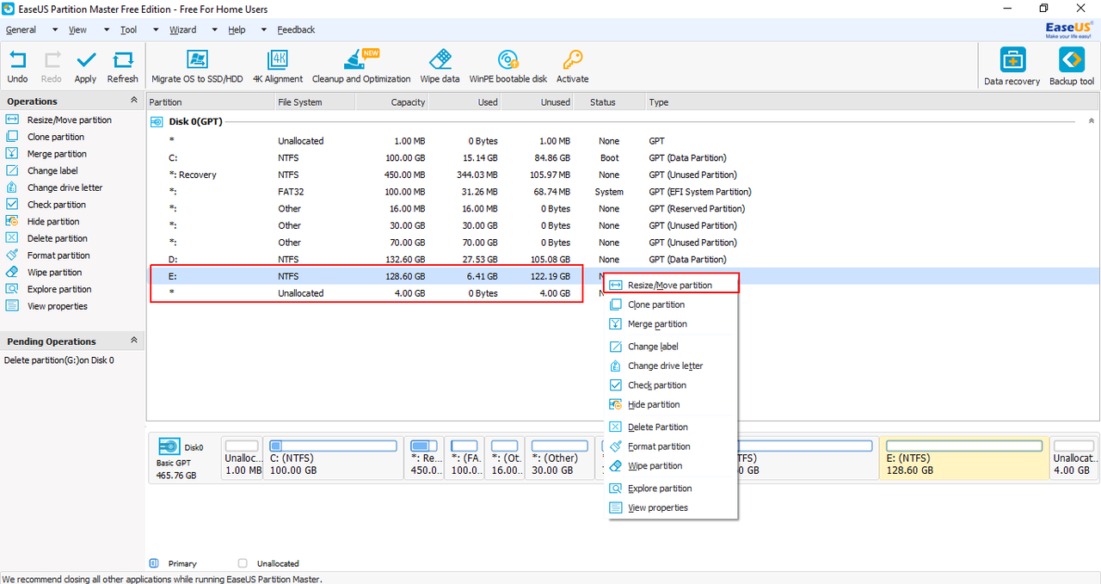The width and height of the screenshot is (1101, 584).
Task: Select Wipe partition in Operations panel
Action: coord(44,273)
